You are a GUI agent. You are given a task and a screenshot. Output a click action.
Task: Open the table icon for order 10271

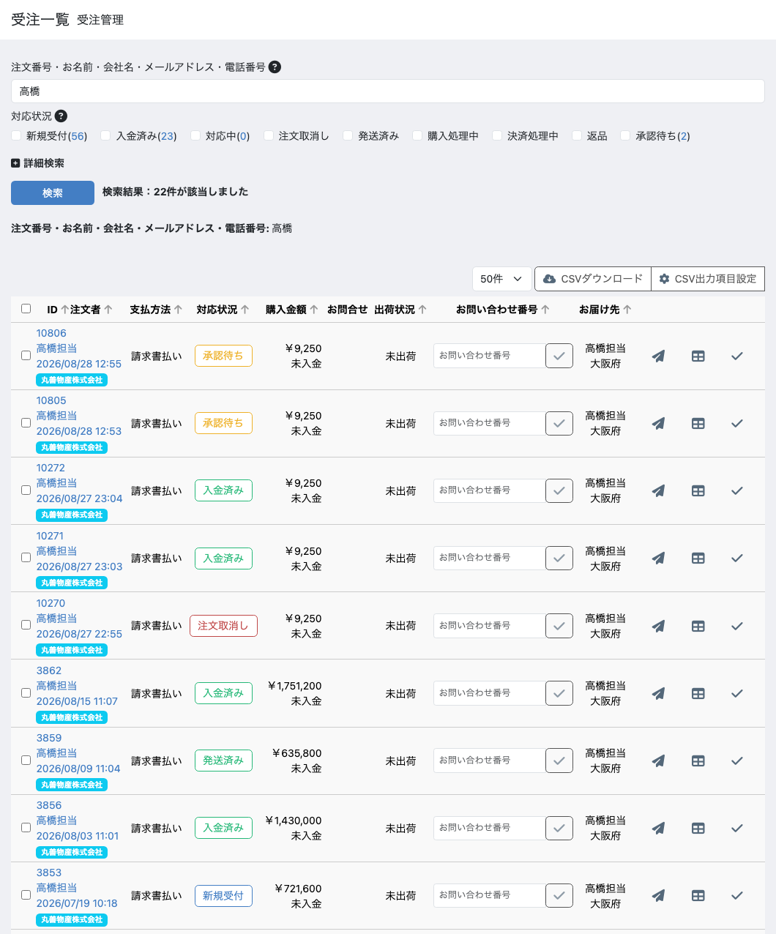(x=698, y=558)
